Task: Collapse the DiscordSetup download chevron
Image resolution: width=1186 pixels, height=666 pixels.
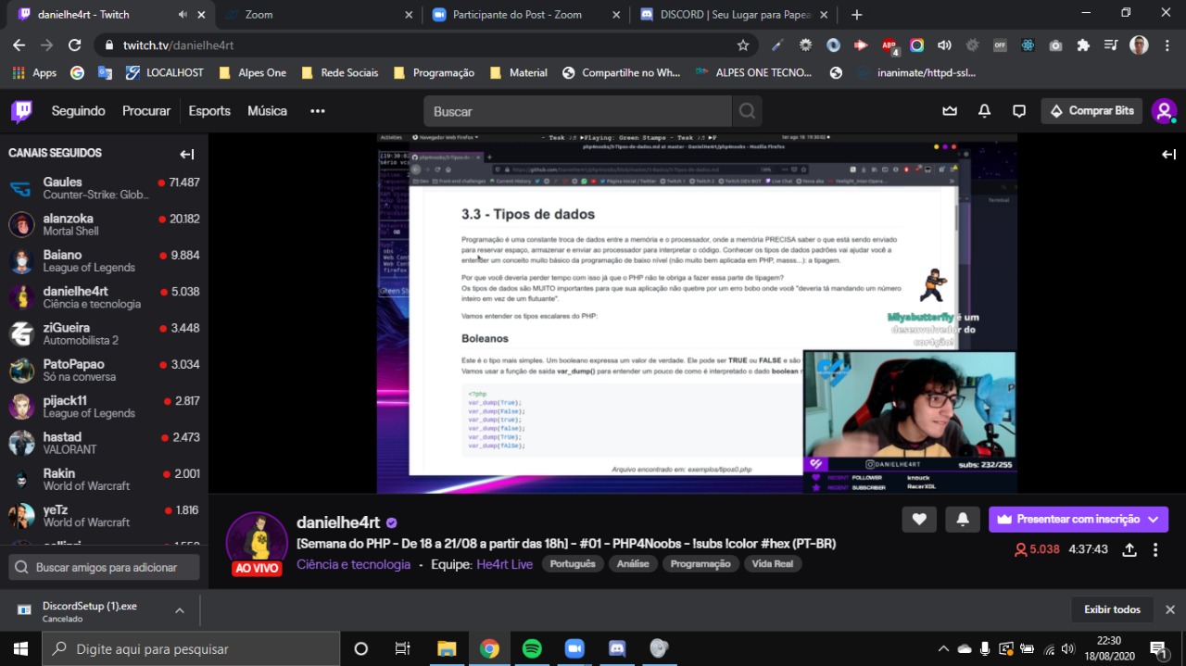Action: [x=182, y=609]
